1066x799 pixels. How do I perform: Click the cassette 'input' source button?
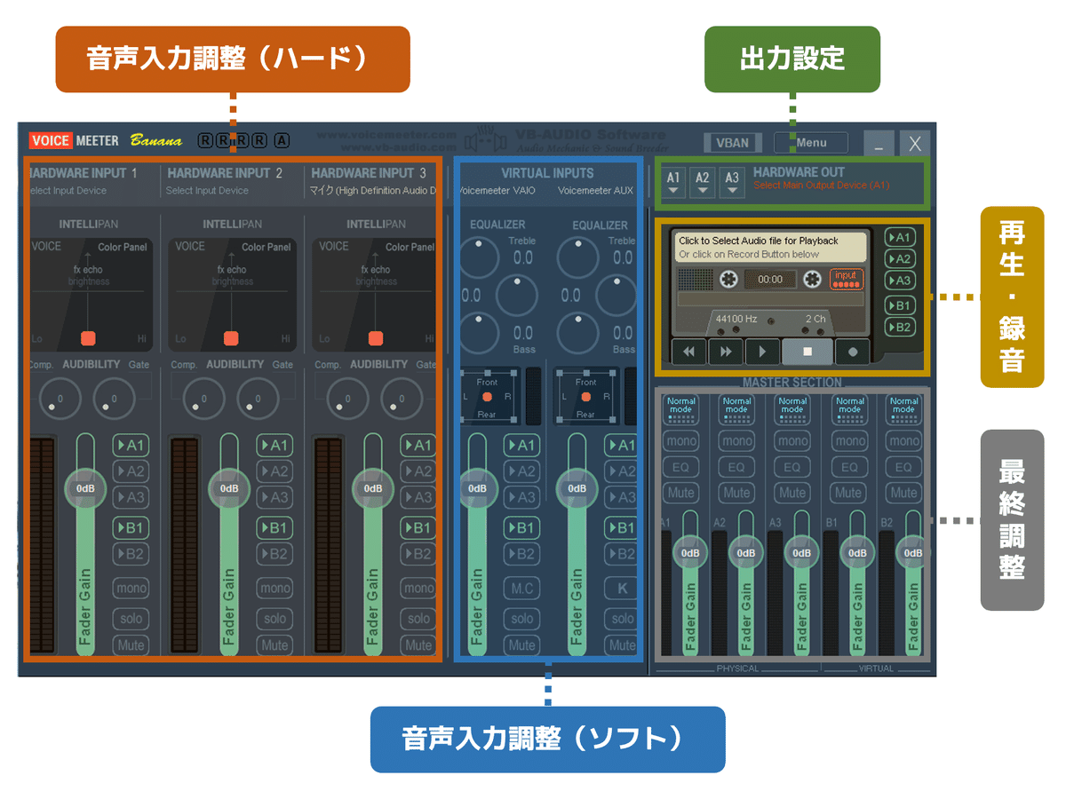846,279
